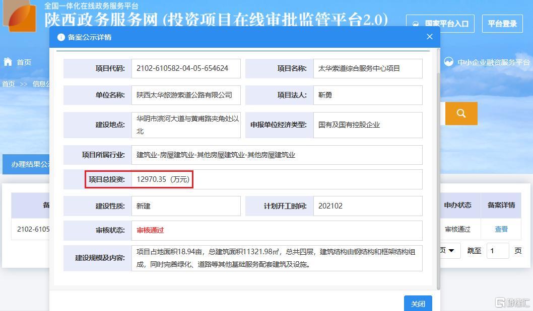Click legal person value 靳勇

(x=325, y=95)
